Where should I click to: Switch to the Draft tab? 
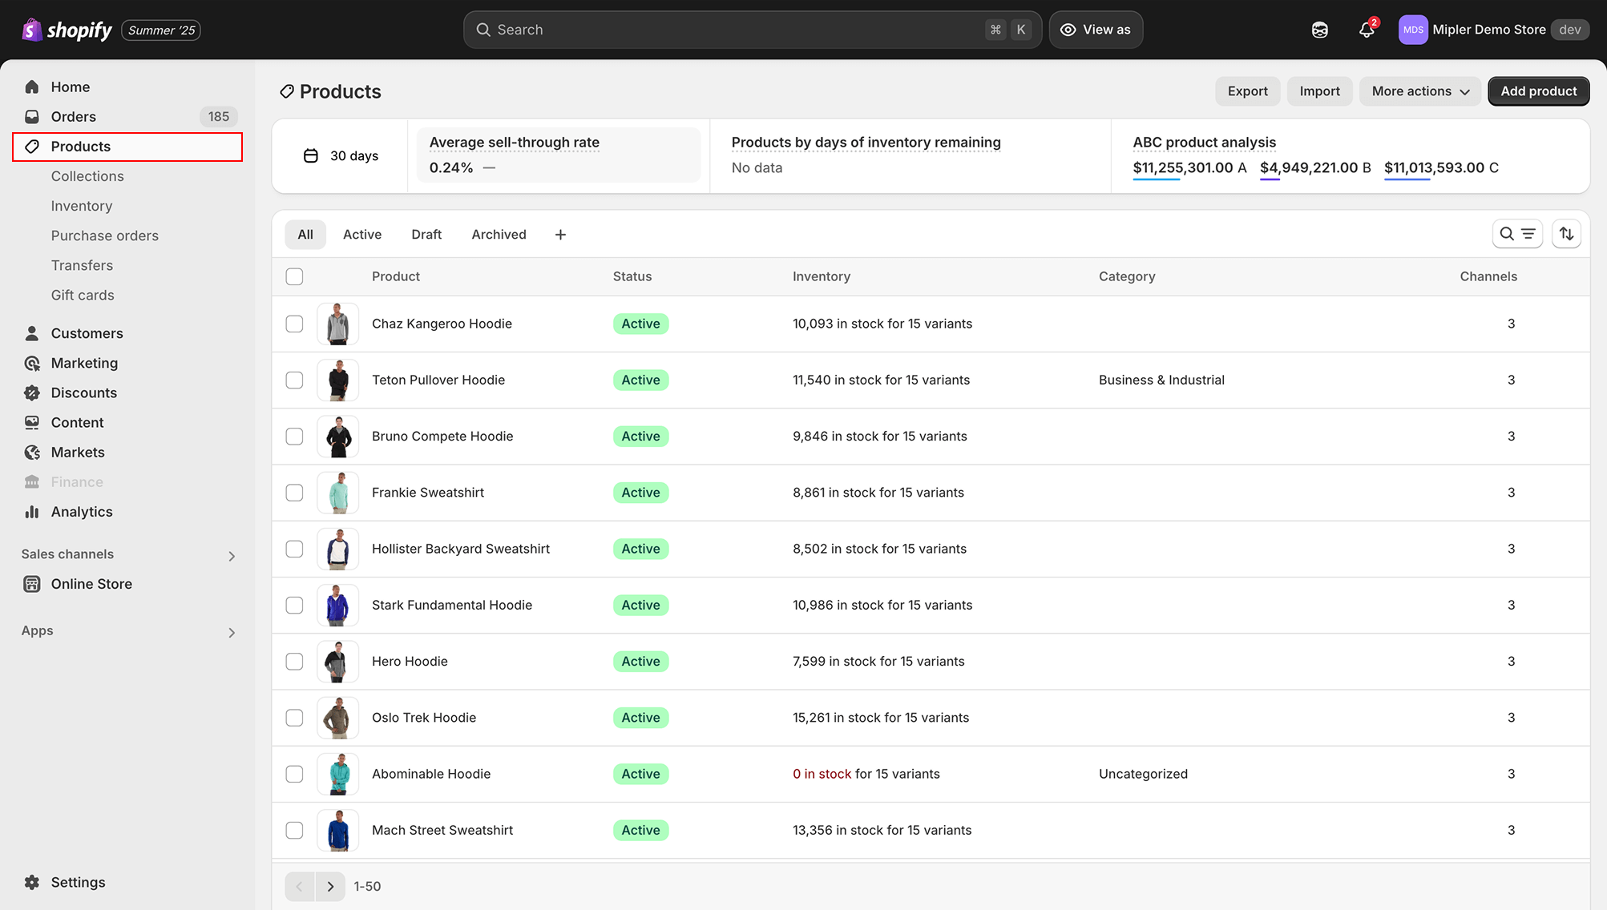click(426, 235)
